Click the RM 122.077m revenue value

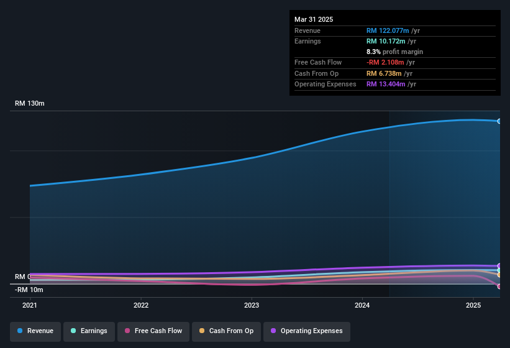click(x=388, y=30)
